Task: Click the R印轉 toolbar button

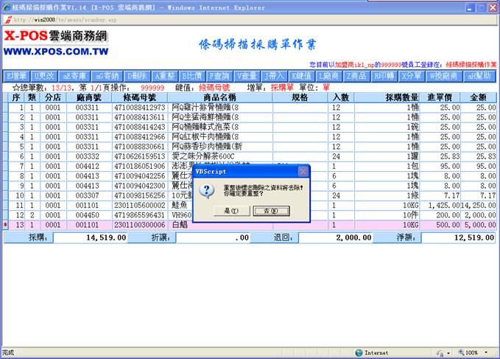Action: (384, 76)
